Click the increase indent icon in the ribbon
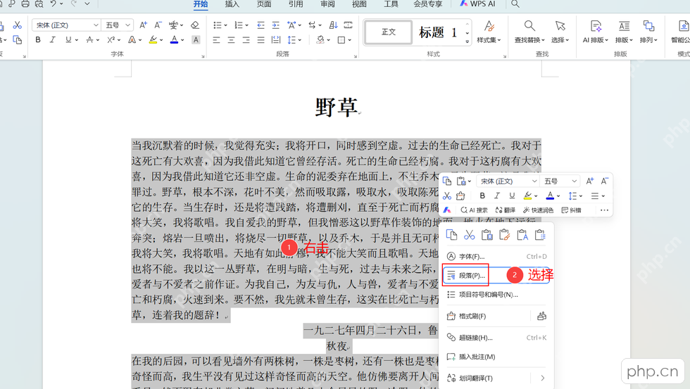This screenshot has height=389, width=690. (275, 25)
